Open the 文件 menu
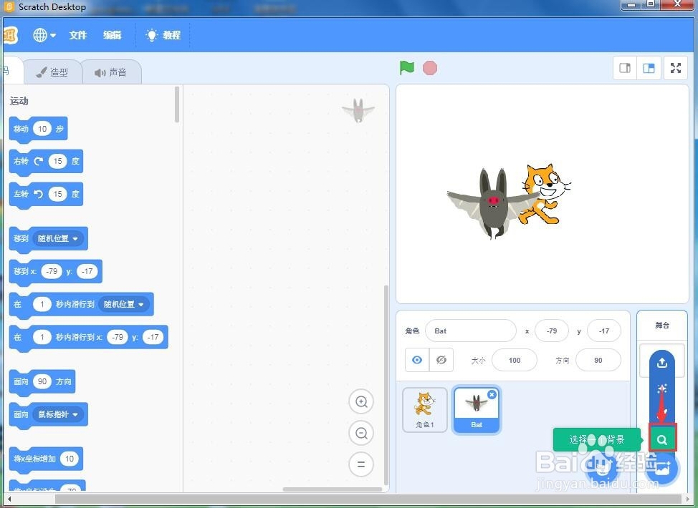The image size is (698, 508). (78, 35)
